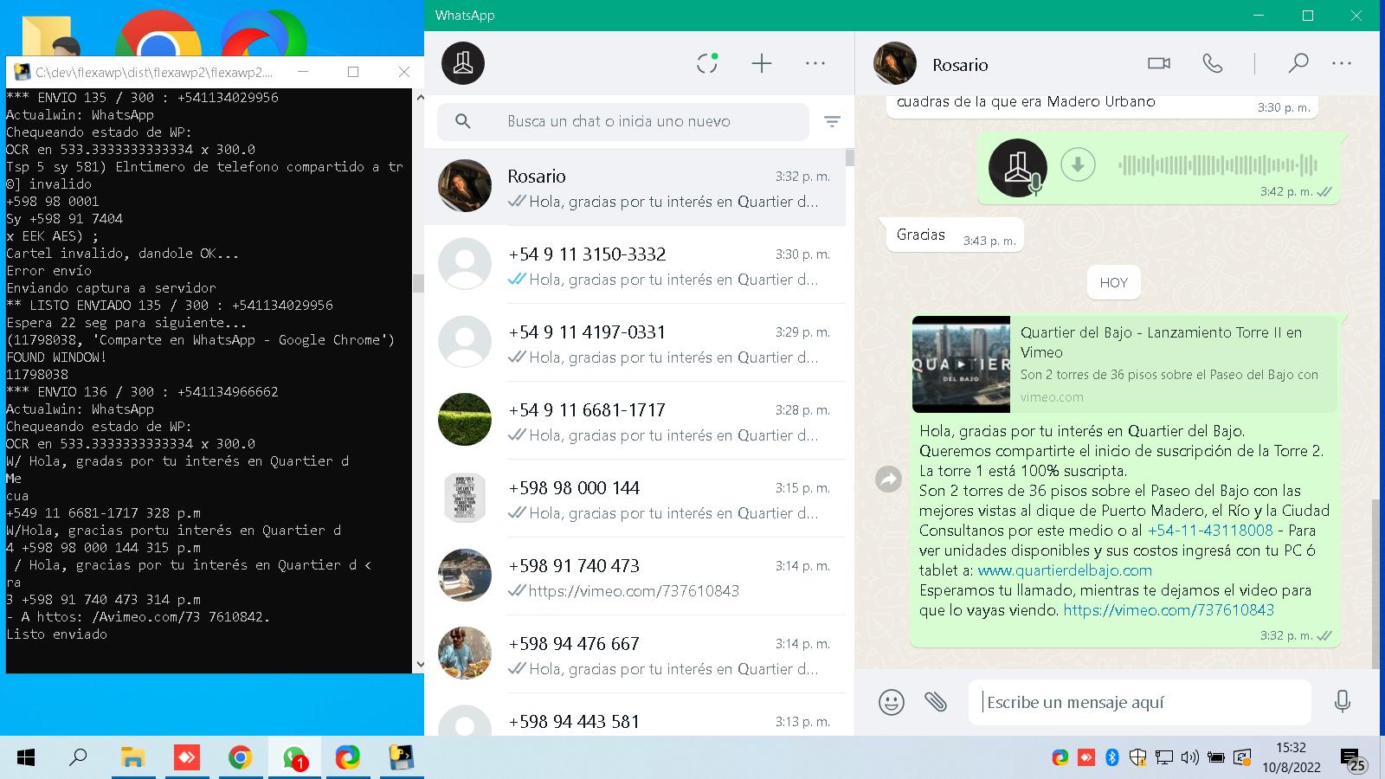Download the voice message audio

pyautogui.click(x=1078, y=164)
